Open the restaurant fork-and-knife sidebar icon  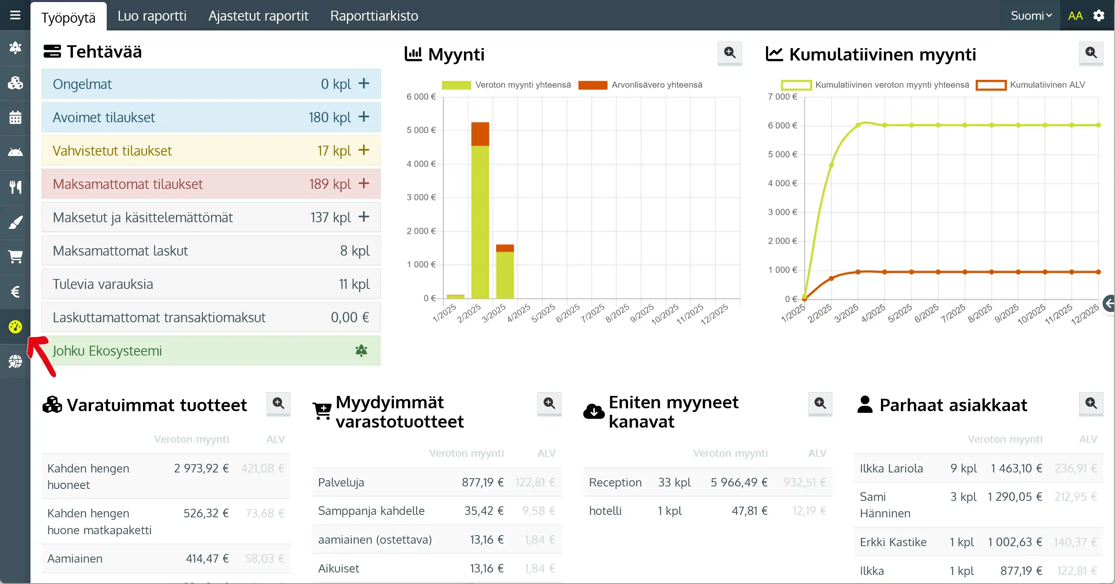click(x=15, y=187)
